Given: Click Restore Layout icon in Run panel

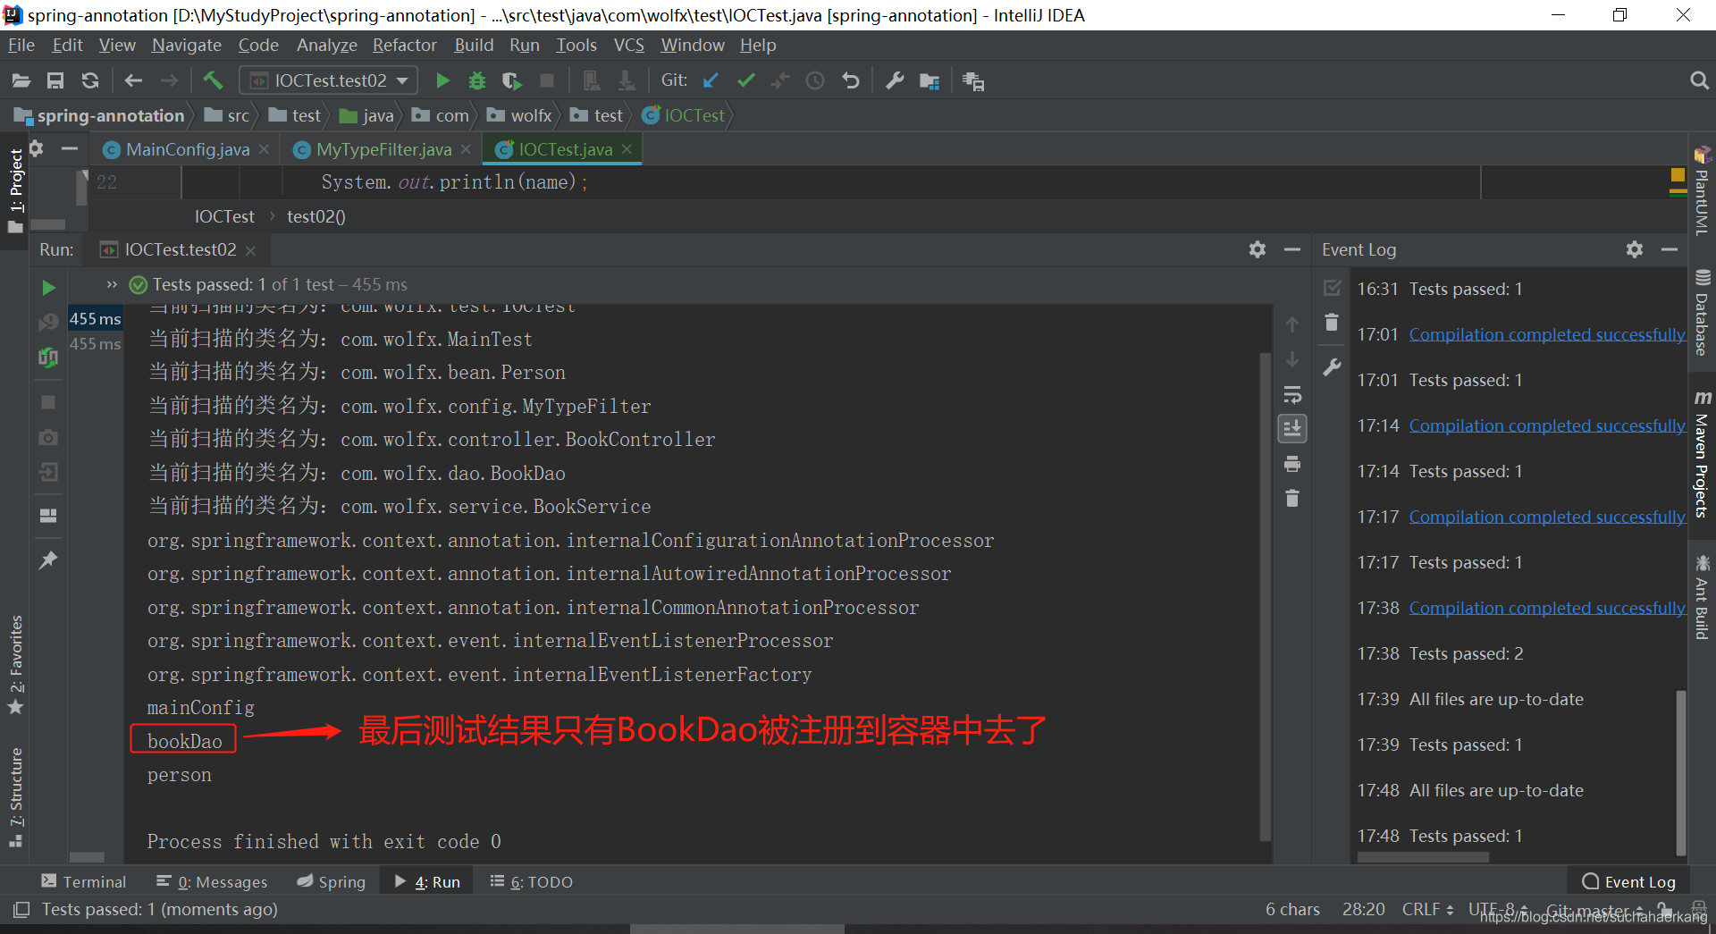Looking at the screenshot, I should [48, 516].
